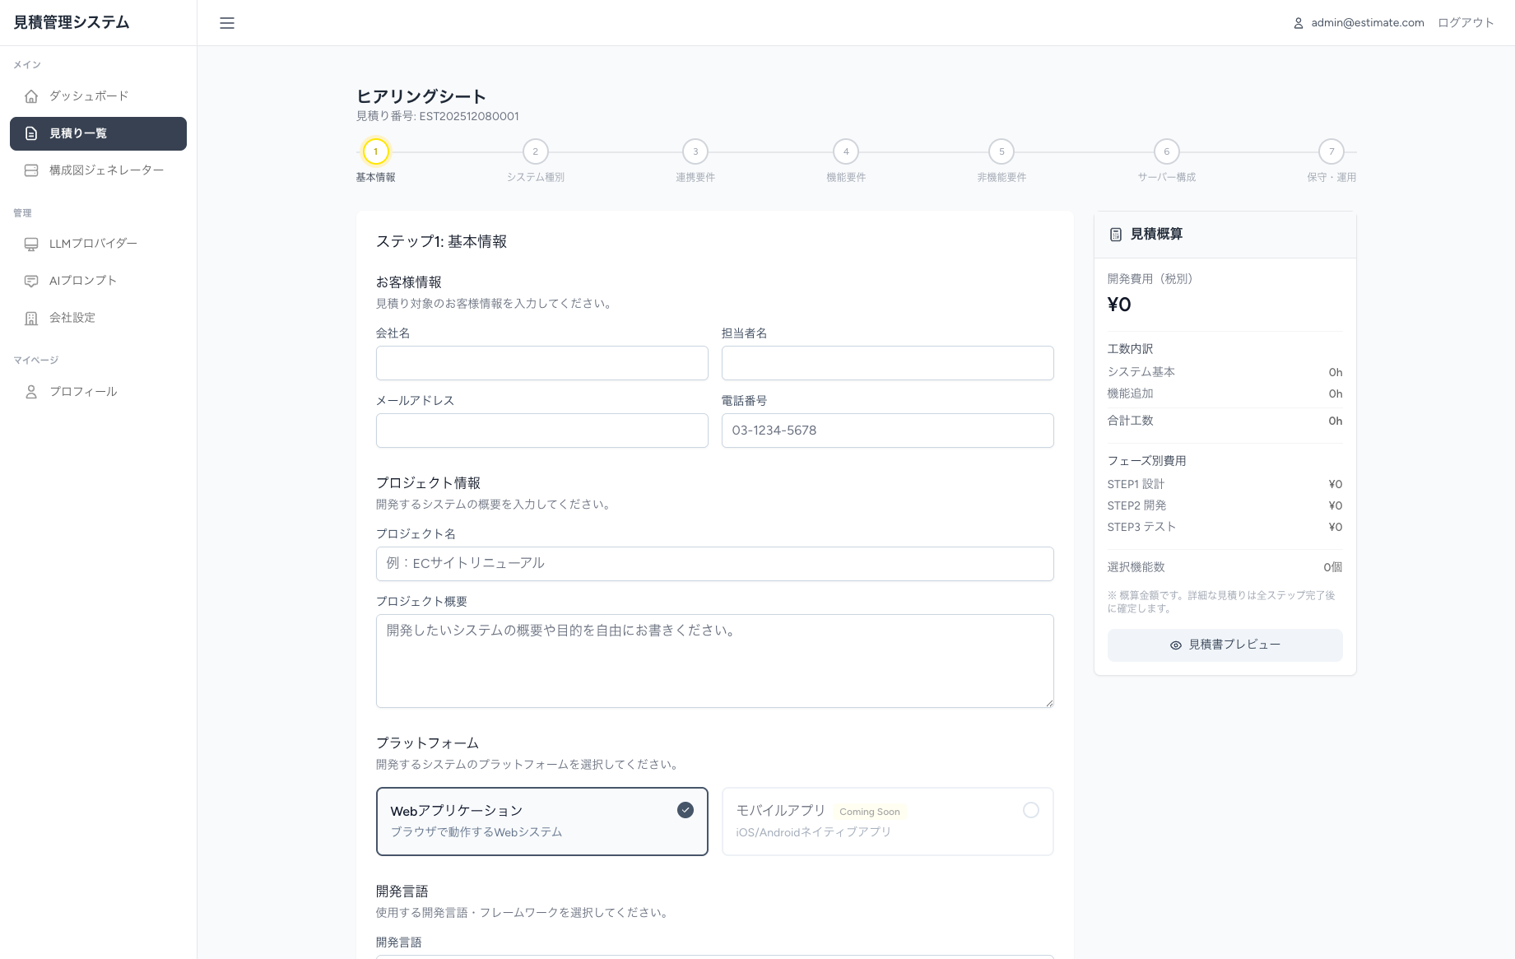This screenshot has height=959, width=1515.
Task: Switch to step 2 システム種別
Action: click(x=535, y=151)
